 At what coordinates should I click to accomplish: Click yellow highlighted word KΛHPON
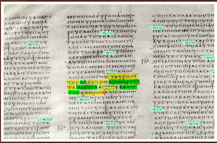coord(92,93)
